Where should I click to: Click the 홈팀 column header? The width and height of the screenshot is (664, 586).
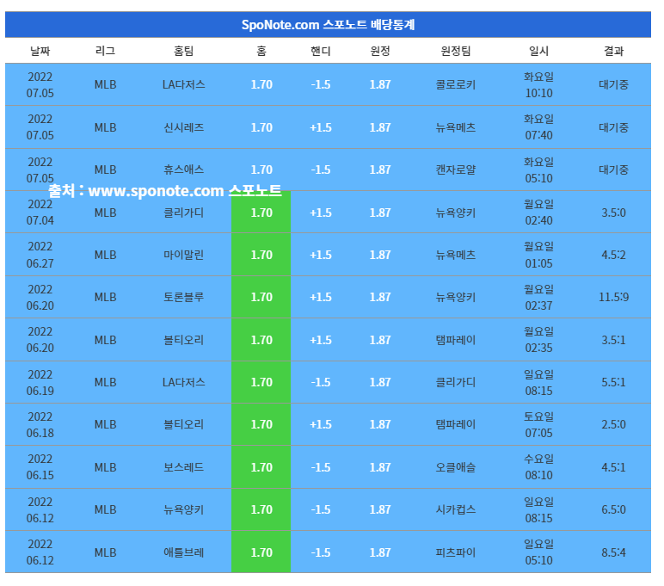click(183, 51)
